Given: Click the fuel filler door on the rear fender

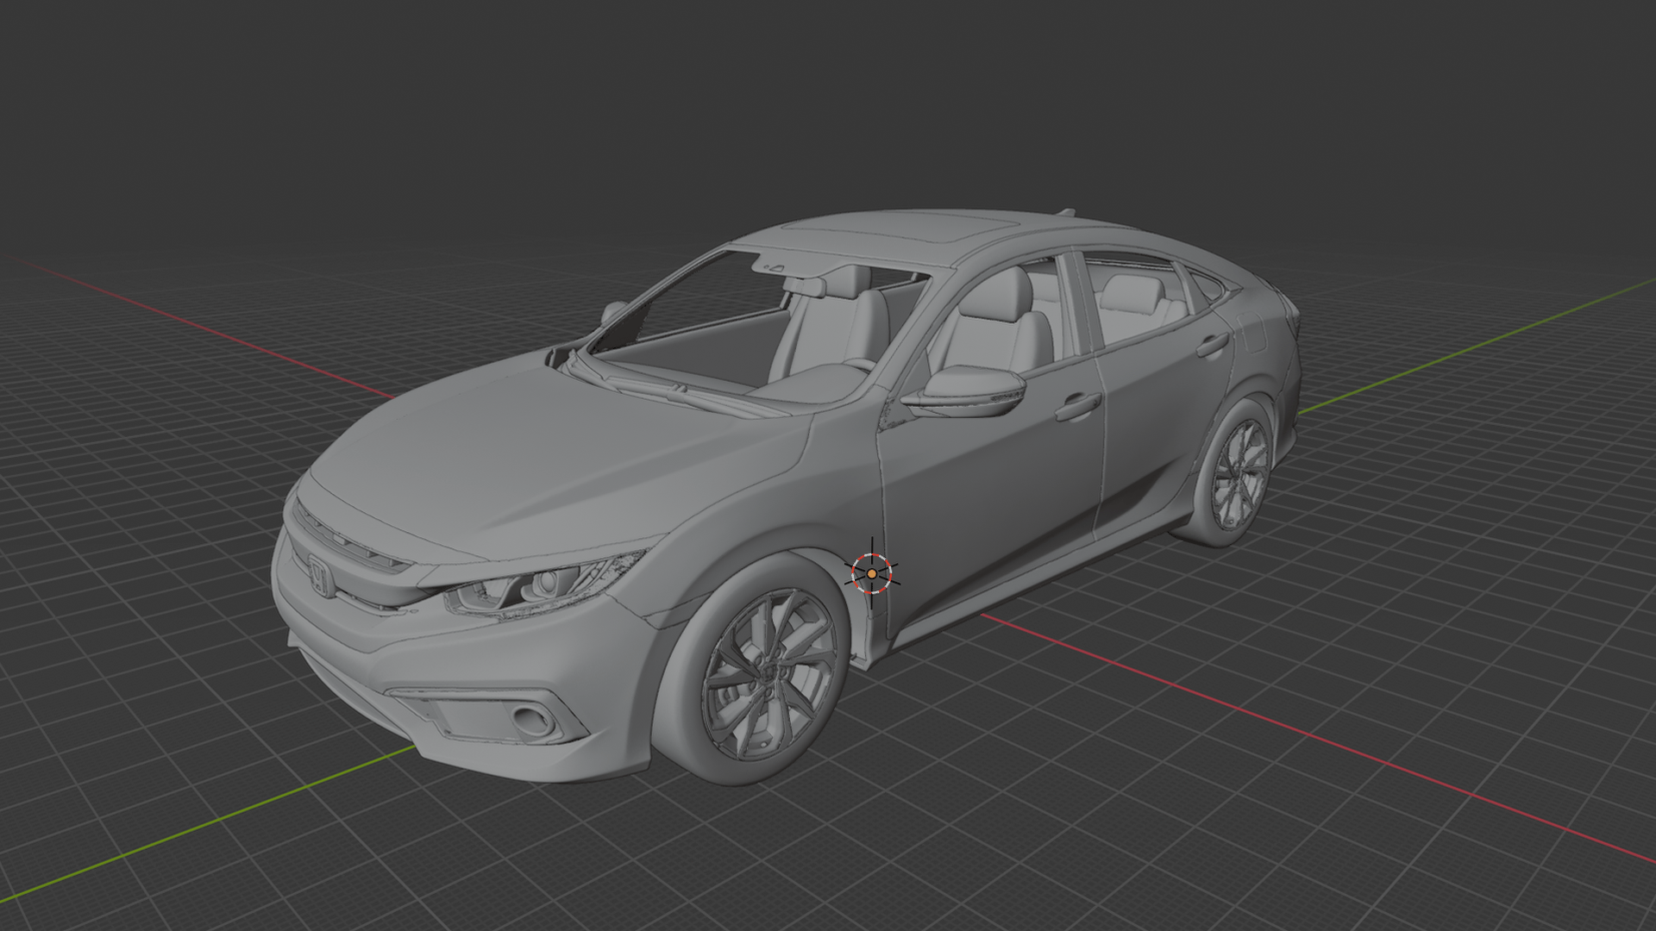Looking at the screenshot, I should (1251, 332).
